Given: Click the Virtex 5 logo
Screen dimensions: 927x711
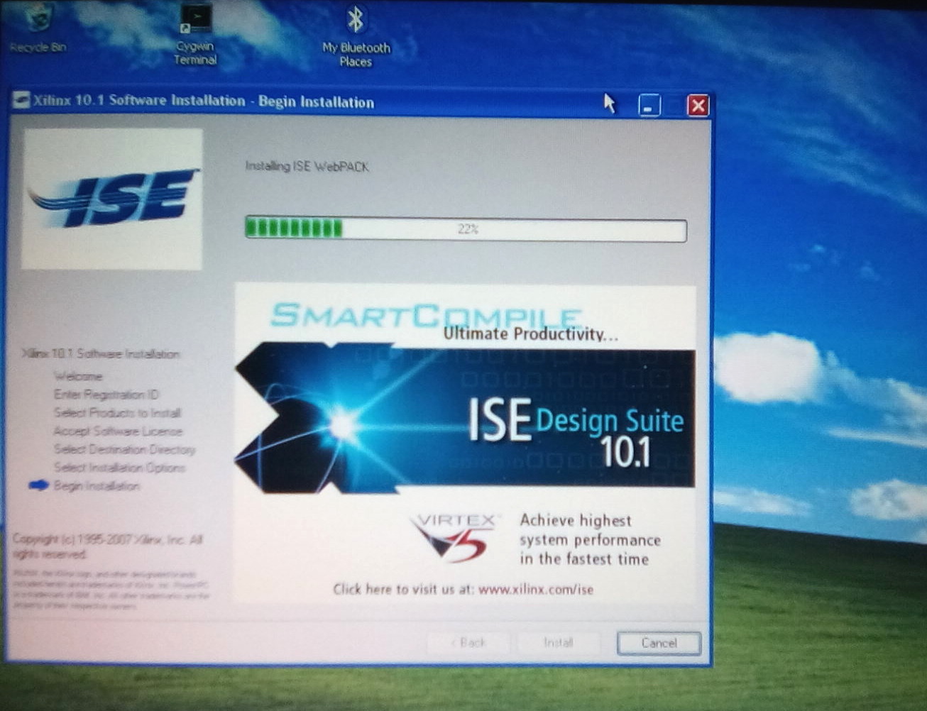Looking at the screenshot, I should tap(456, 538).
